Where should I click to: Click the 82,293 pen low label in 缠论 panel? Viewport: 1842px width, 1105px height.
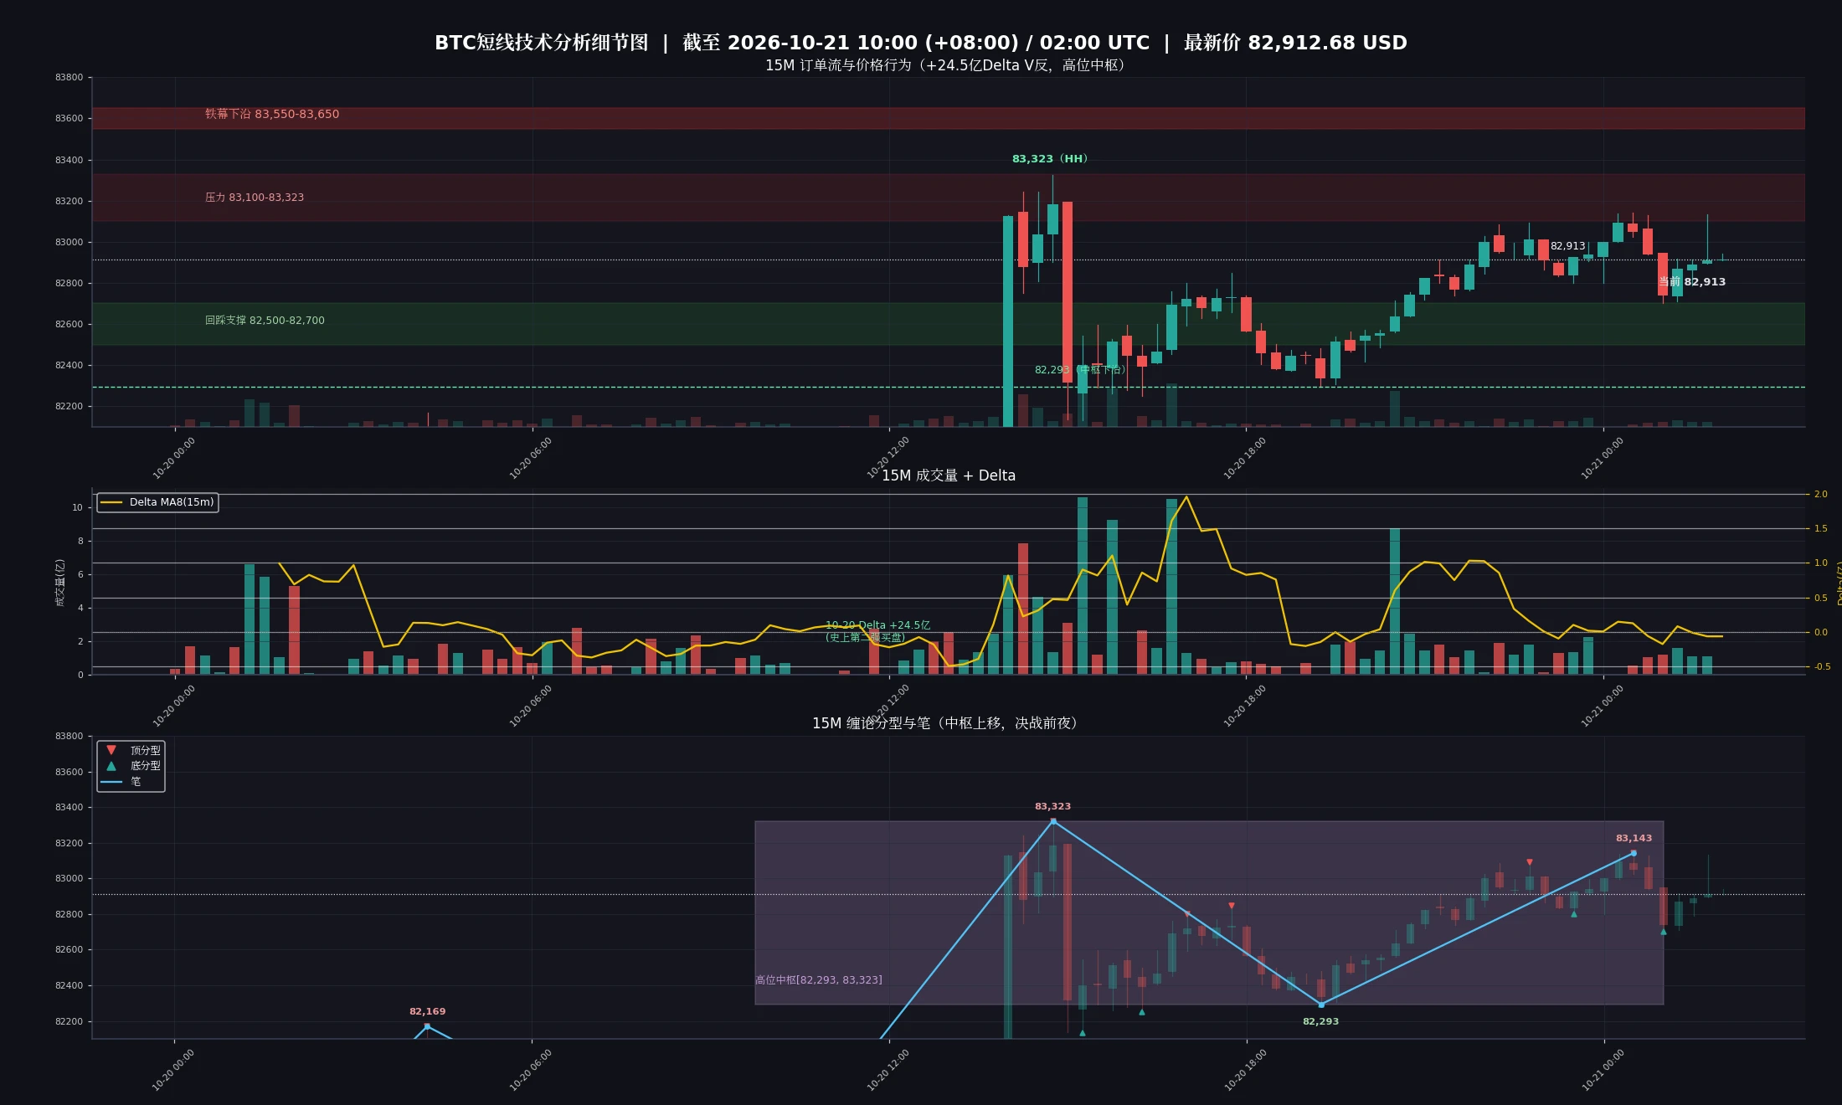(1320, 1022)
